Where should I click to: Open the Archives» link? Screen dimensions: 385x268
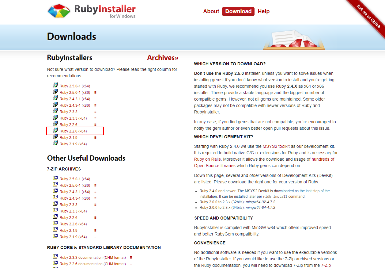pos(163,58)
